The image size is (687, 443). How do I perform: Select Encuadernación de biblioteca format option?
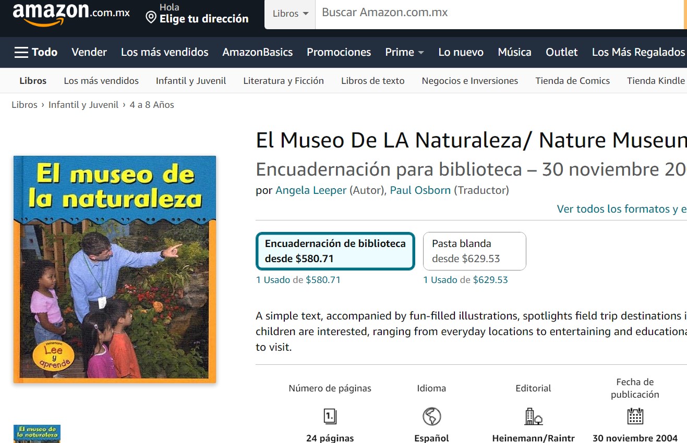335,251
